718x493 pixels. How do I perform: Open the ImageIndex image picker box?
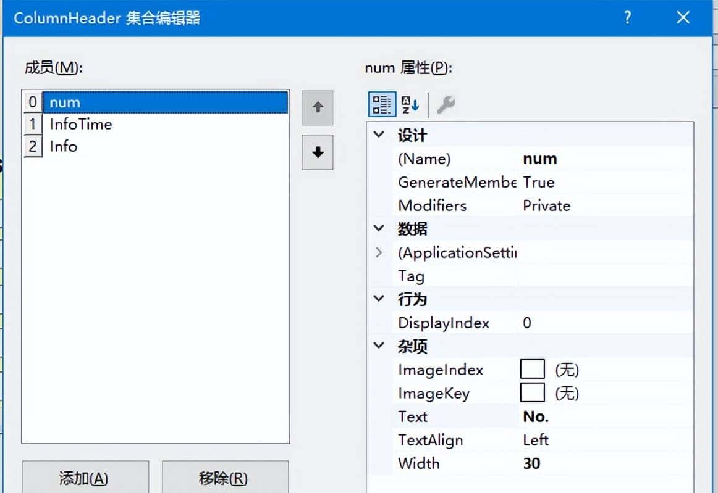pyautogui.click(x=531, y=370)
